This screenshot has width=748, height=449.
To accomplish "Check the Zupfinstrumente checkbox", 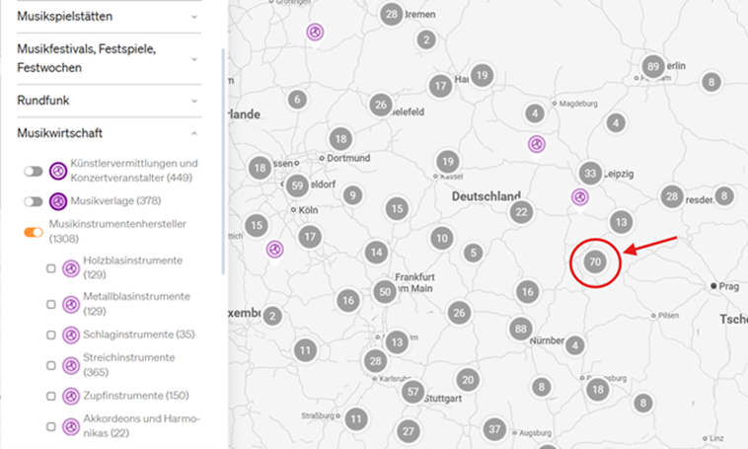I will point(51,396).
